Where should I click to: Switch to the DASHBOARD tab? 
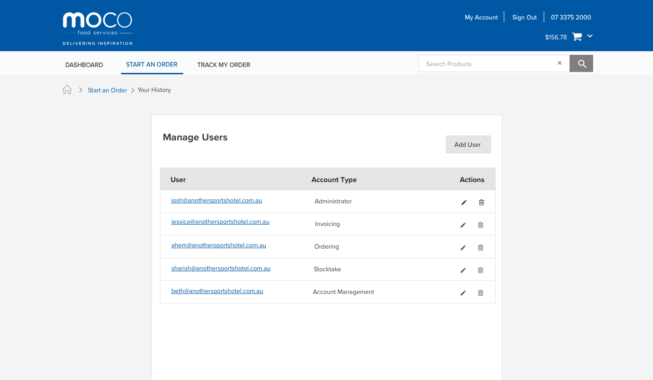point(84,65)
